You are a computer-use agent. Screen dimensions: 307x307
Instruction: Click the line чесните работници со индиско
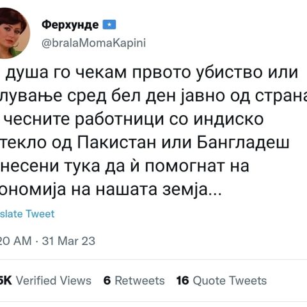coord(134,120)
